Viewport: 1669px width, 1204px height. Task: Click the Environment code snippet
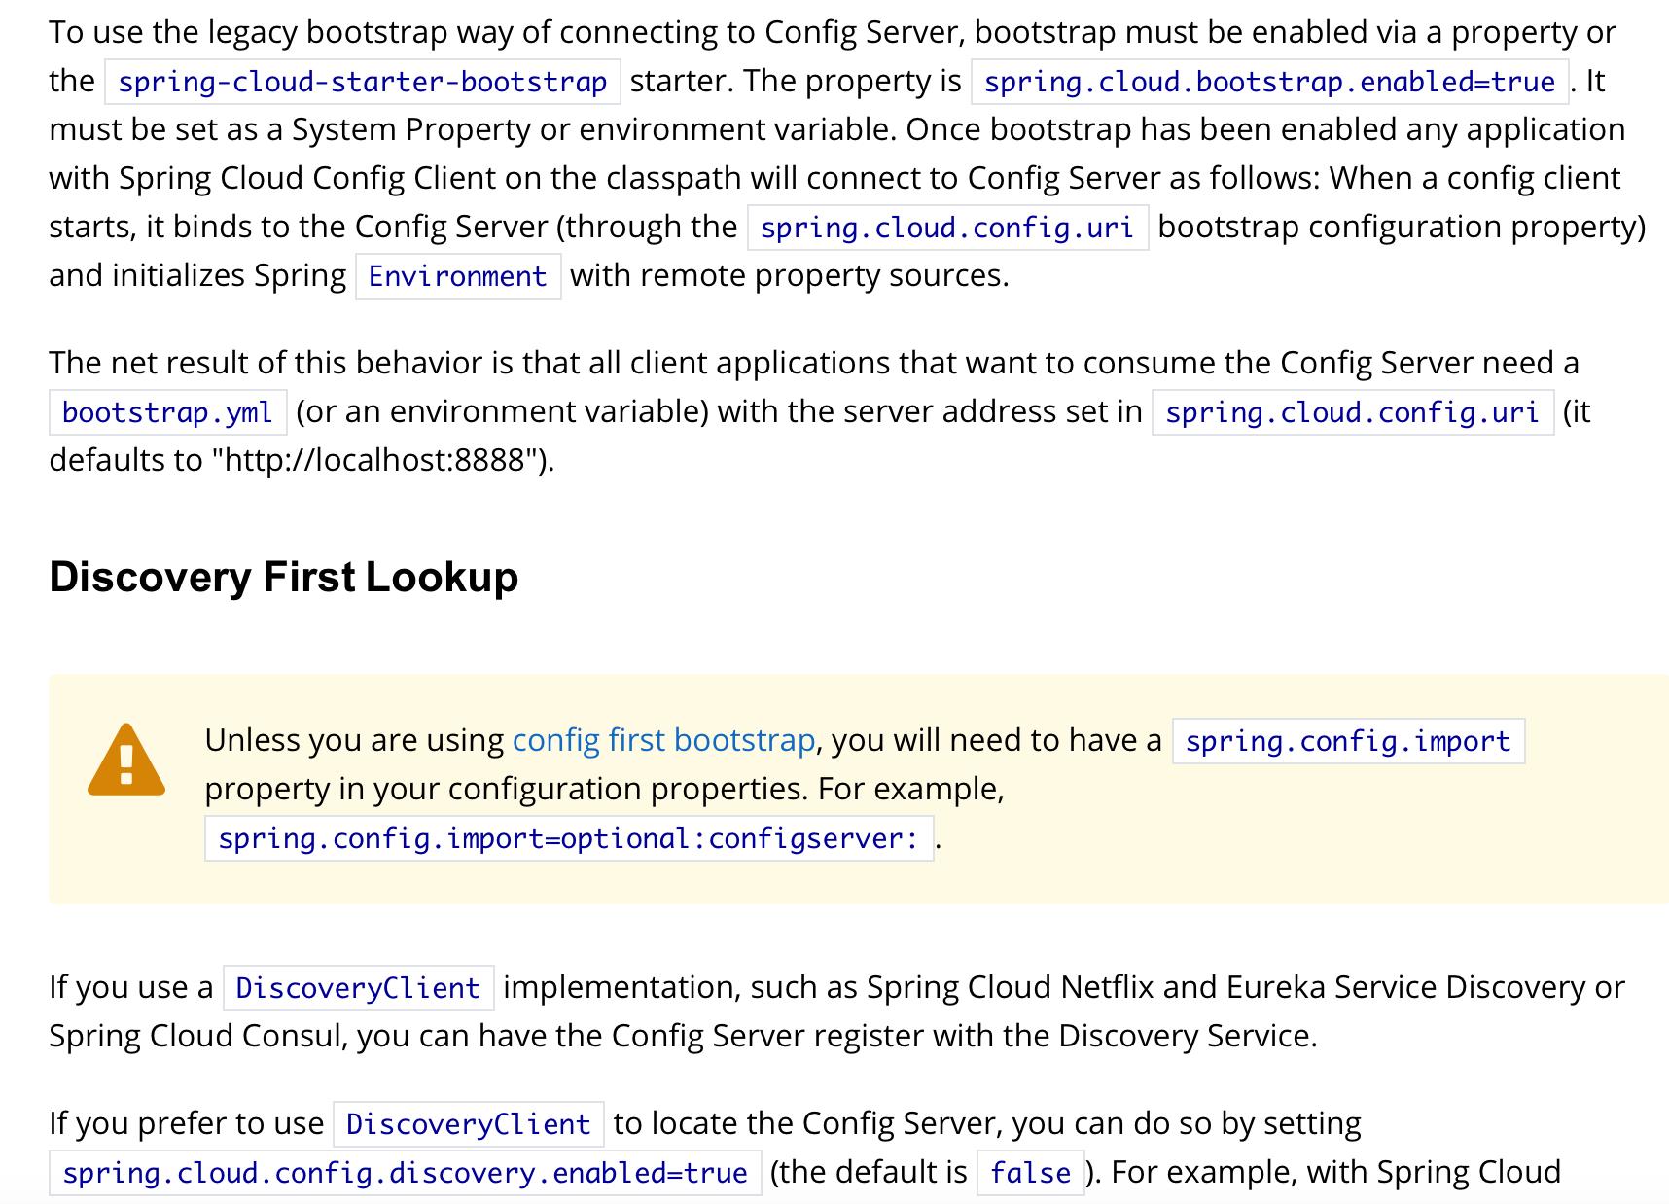(x=457, y=276)
